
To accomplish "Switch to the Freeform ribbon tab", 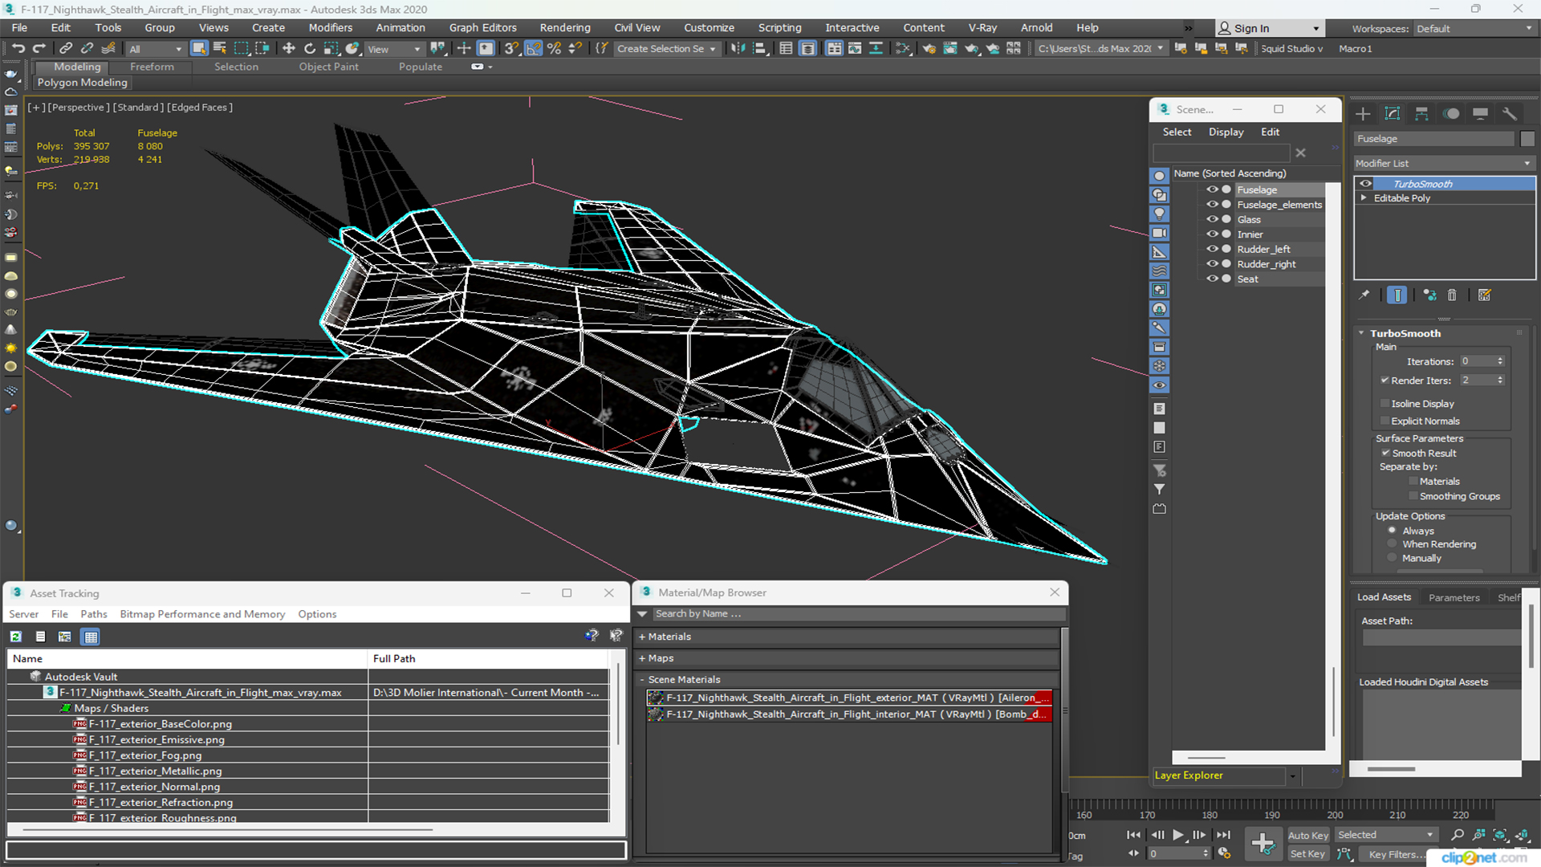I will tap(152, 67).
